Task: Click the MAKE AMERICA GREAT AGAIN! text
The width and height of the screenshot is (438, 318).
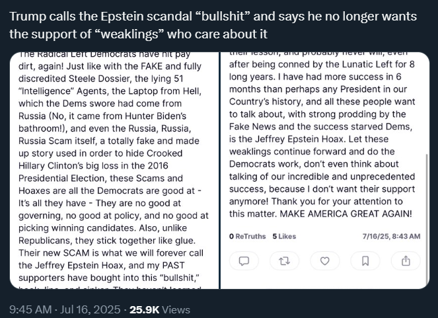Action: click(346, 214)
